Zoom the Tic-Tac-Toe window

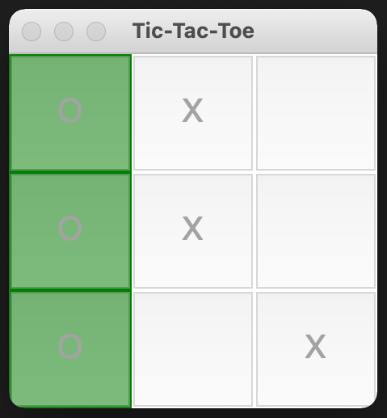pyautogui.click(x=96, y=32)
